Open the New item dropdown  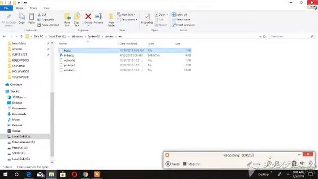(x=126, y=14)
